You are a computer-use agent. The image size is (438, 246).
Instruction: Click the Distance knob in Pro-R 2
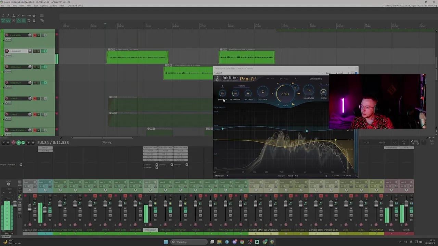(x=263, y=92)
